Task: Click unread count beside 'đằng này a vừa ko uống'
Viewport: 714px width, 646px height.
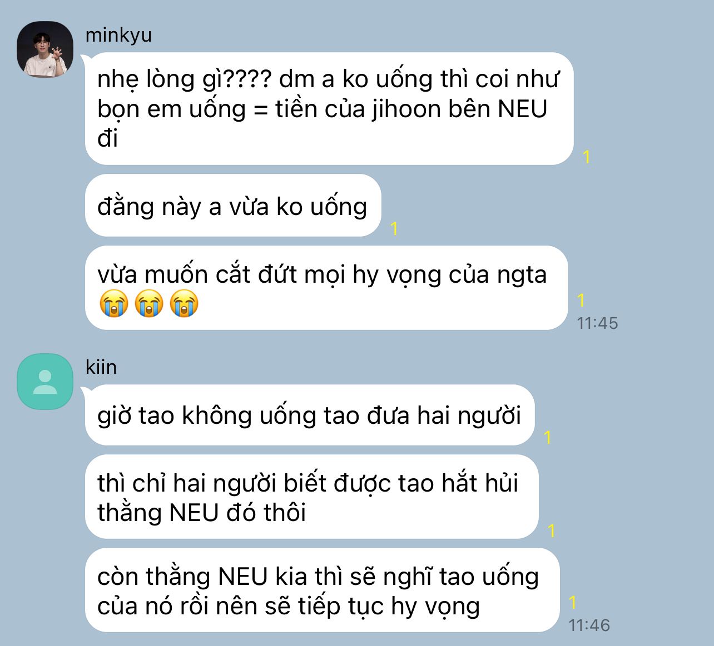Action: (x=394, y=228)
